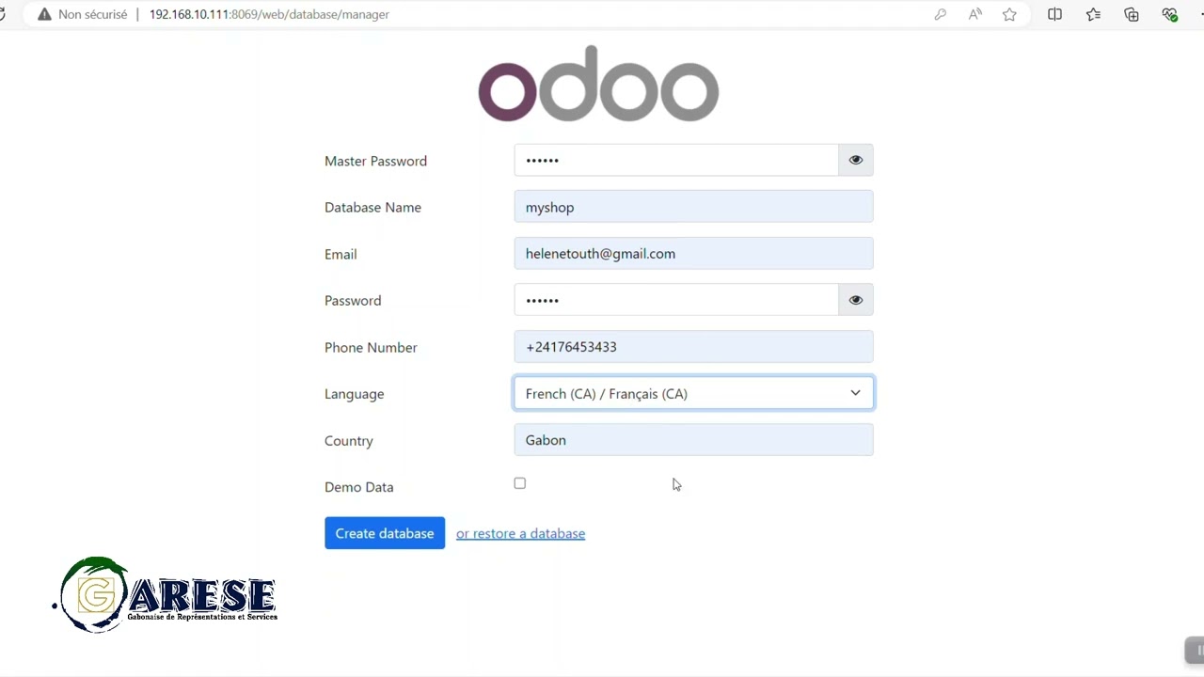Open Collections icon in browser toolbar

point(1132,14)
